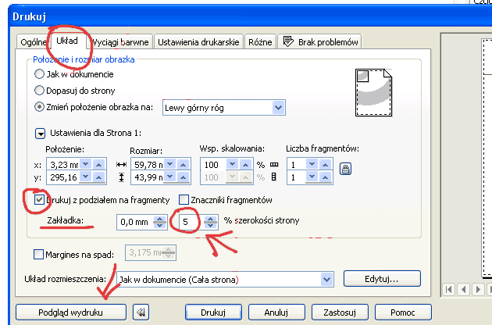This screenshot has width=492, height=325.
Task: Click the double-arrow collapse preview button
Action: click(141, 311)
